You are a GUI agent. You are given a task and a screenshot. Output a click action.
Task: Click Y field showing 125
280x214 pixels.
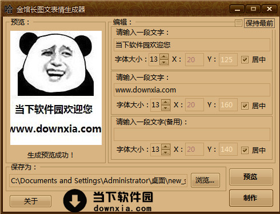pos(228,60)
